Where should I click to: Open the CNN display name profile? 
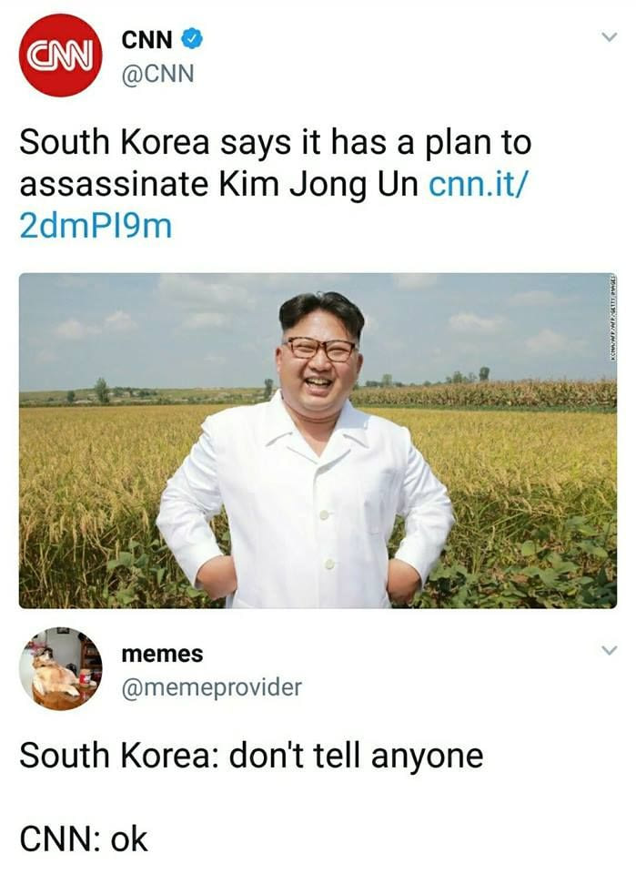pyautogui.click(x=147, y=40)
